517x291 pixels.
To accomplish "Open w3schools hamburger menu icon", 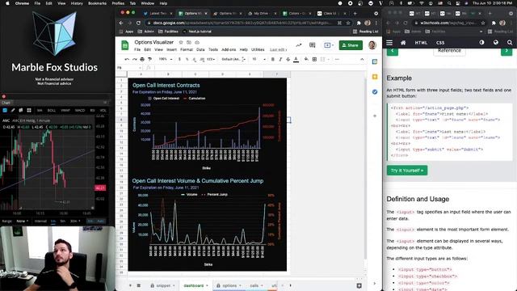I will click(389, 43).
